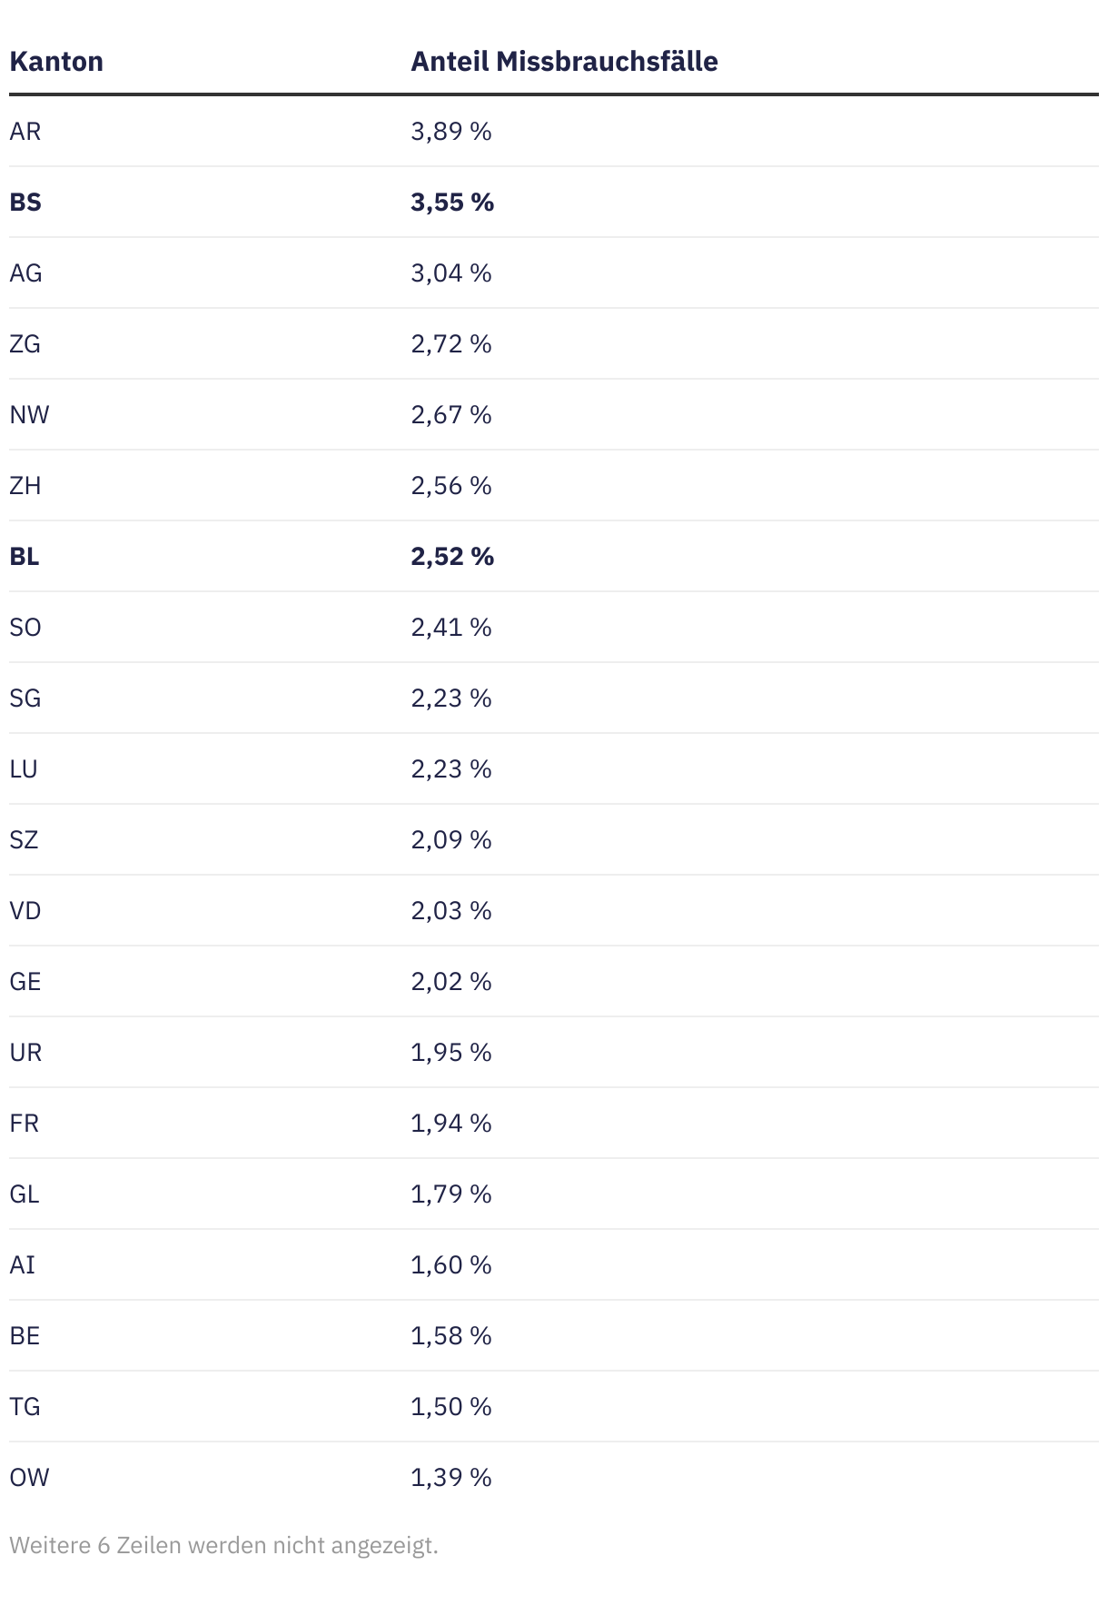Click the Anteil Missbrauchsfälle column header

pyautogui.click(x=564, y=62)
